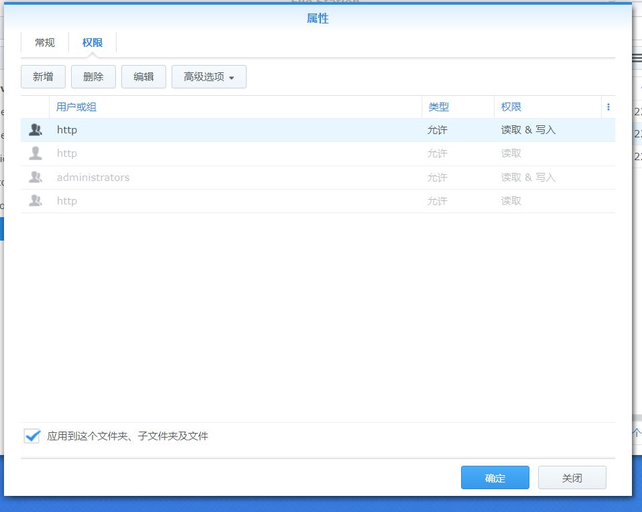Click the 编辑 button
This screenshot has width=642, height=512.
click(143, 76)
